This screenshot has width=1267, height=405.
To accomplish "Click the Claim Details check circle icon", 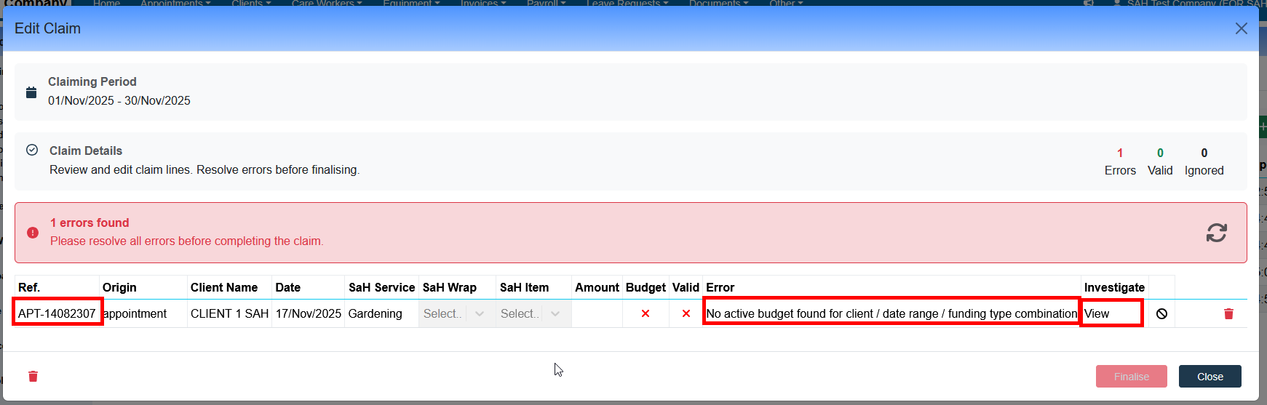I will [x=32, y=150].
